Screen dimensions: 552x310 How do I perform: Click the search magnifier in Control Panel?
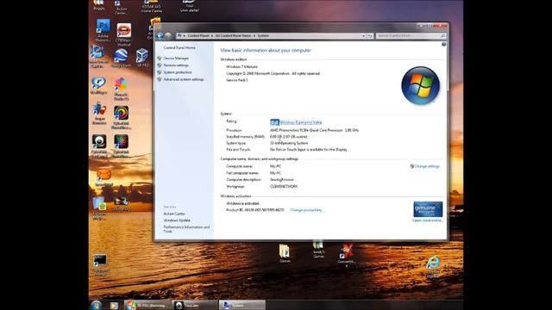pyautogui.click(x=442, y=36)
